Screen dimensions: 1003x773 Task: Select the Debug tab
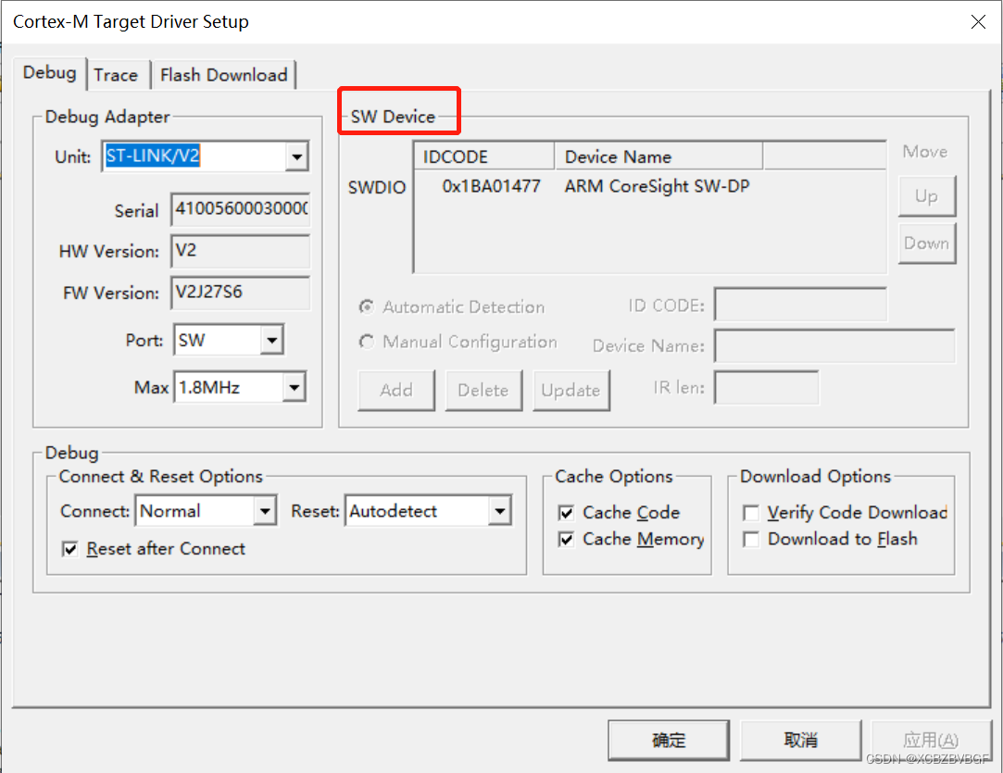49,72
